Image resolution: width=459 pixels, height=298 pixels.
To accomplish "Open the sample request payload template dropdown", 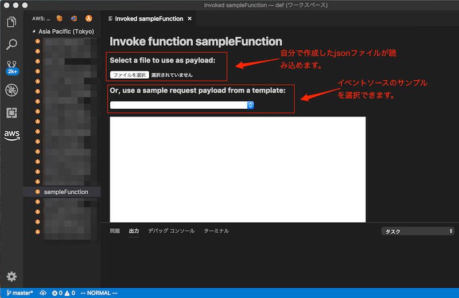I will click(182, 105).
